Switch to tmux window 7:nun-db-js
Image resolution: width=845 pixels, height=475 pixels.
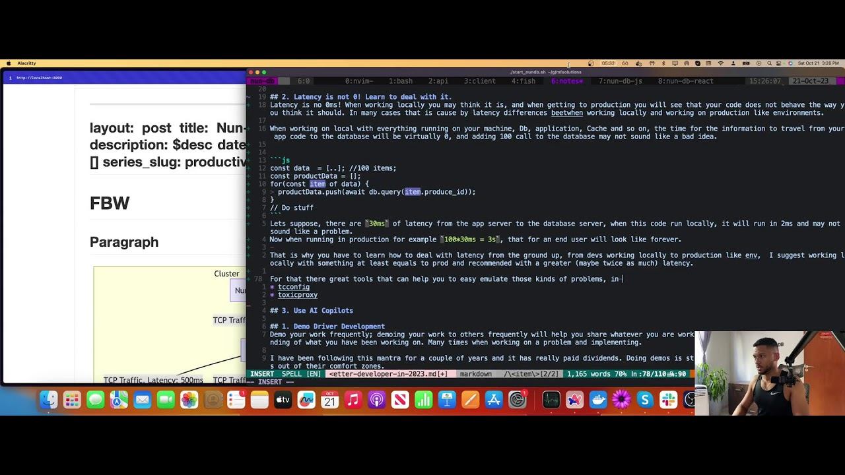pos(621,81)
